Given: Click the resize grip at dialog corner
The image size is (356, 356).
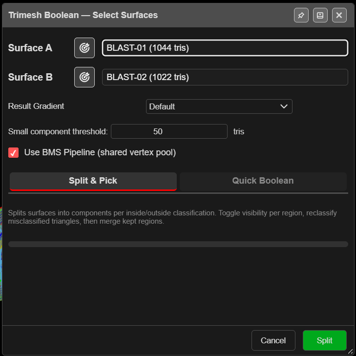Looking at the screenshot, I should click(351, 352).
